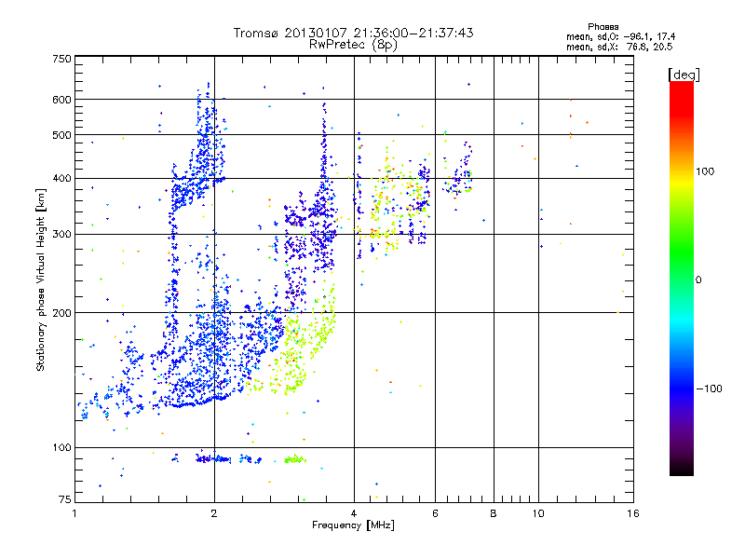Click the x-axis label '16'
The height and width of the screenshot is (559, 745).
click(x=633, y=513)
